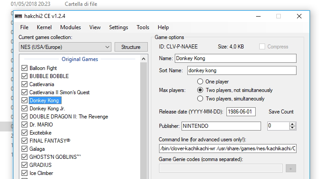Open the Modules menu

click(x=71, y=27)
